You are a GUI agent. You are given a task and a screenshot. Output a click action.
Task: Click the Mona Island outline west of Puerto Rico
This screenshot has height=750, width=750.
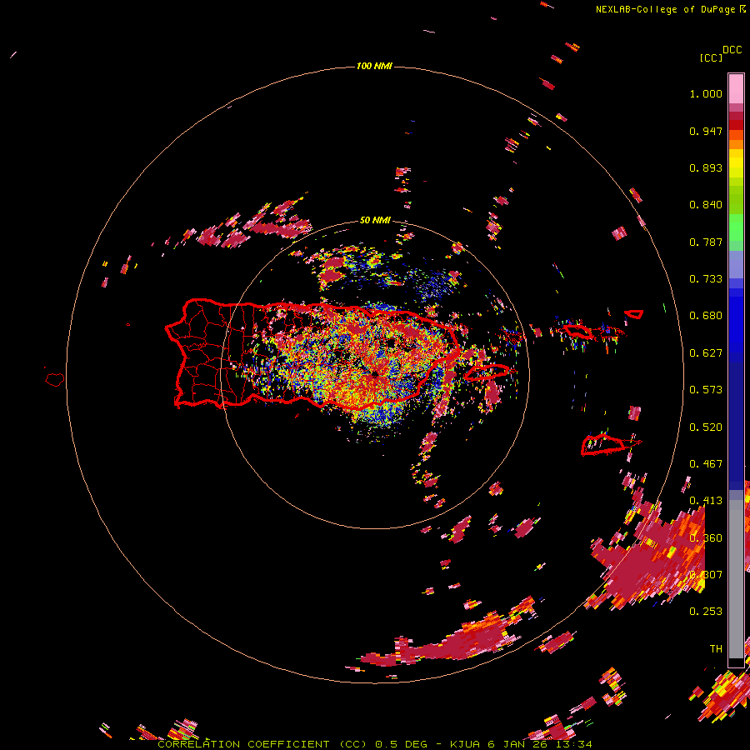[55, 379]
